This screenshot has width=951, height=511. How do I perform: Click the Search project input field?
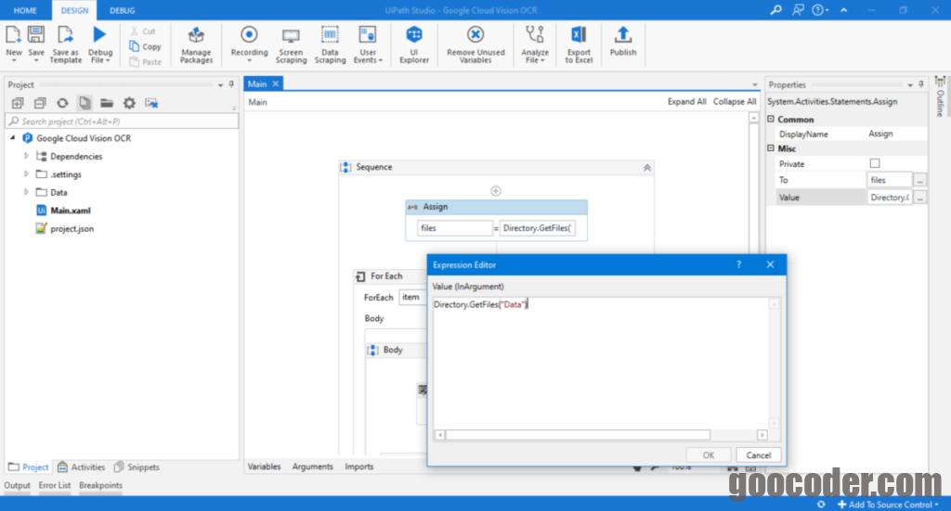[121, 121]
